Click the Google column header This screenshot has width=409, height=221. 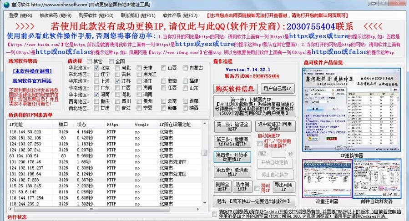[145, 125]
